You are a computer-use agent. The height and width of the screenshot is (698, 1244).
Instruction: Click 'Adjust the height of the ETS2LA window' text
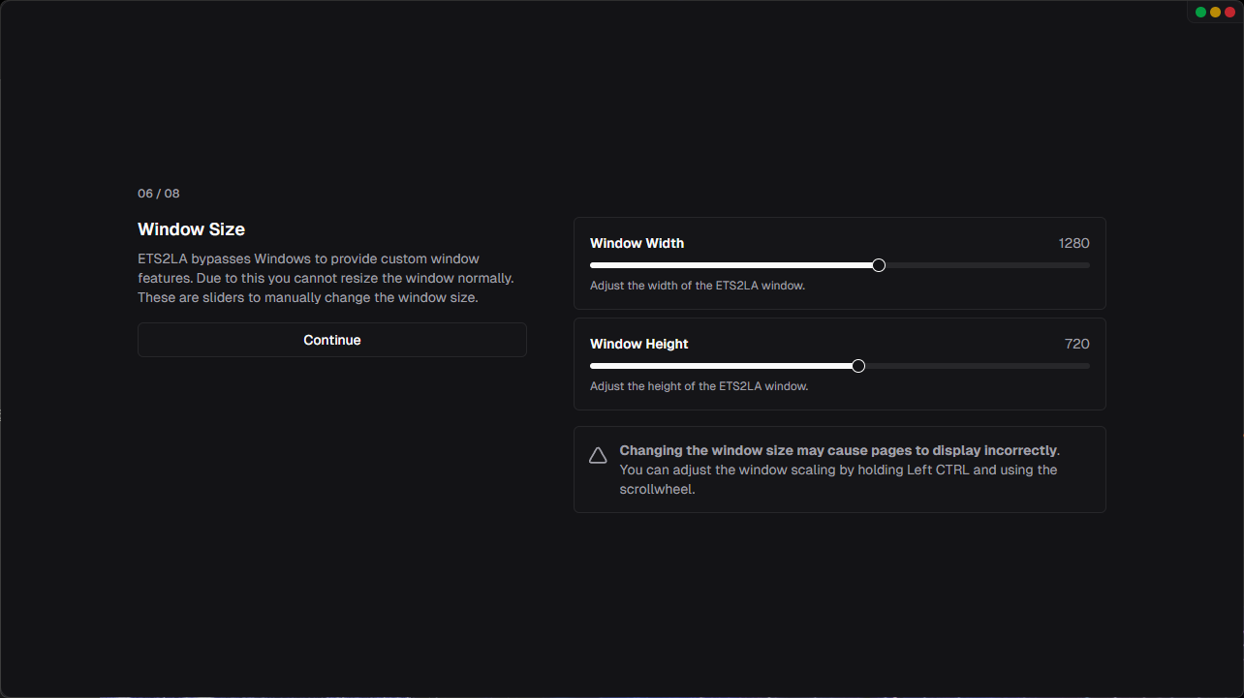click(699, 386)
